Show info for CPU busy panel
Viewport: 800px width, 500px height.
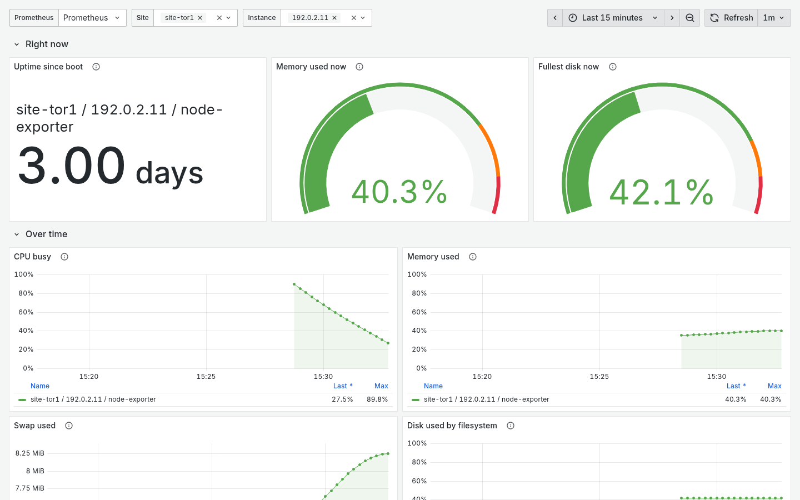coord(64,257)
